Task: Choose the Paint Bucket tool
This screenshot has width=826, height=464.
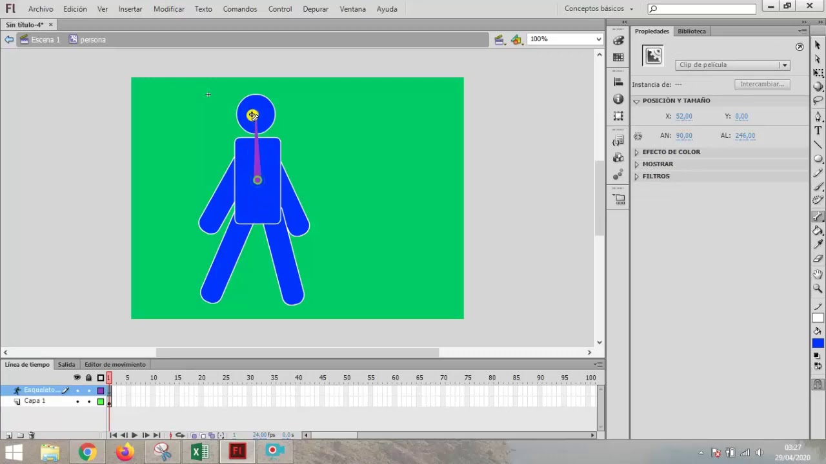Action: (x=818, y=231)
